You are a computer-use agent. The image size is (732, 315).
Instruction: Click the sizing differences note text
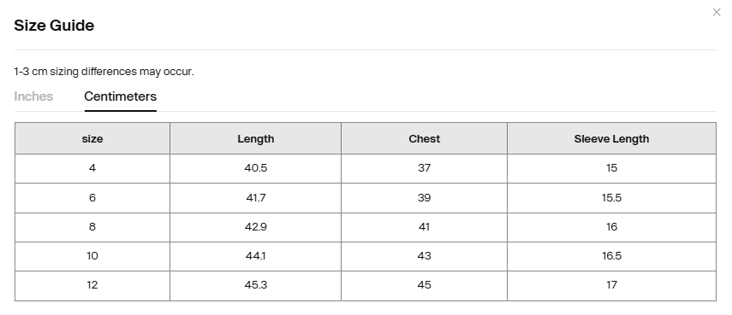[x=104, y=72]
